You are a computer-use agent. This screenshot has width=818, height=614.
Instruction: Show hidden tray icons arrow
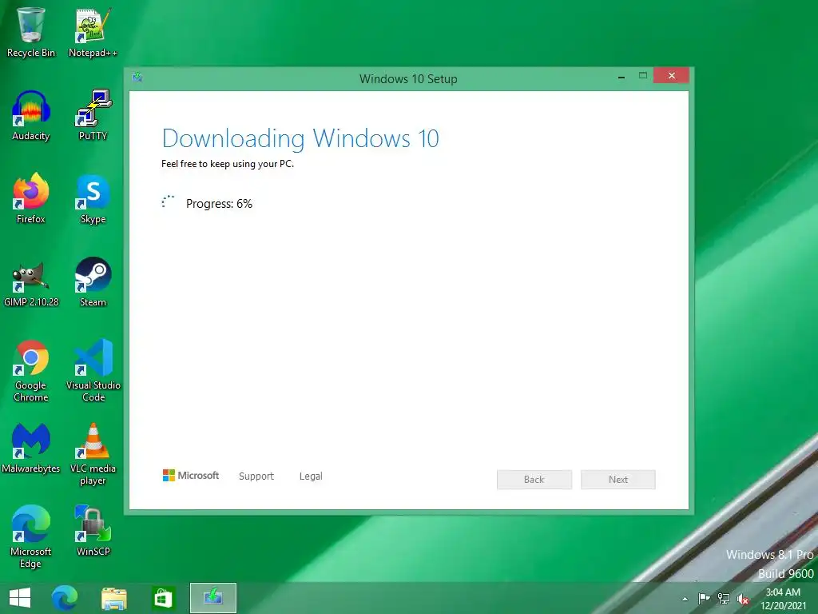[685, 599]
